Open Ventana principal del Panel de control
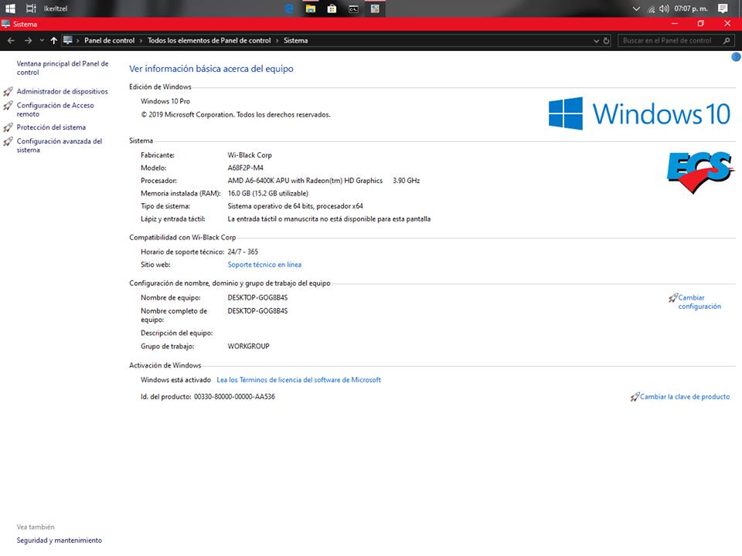The height and width of the screenshot is (556, 742). [63, 68]
